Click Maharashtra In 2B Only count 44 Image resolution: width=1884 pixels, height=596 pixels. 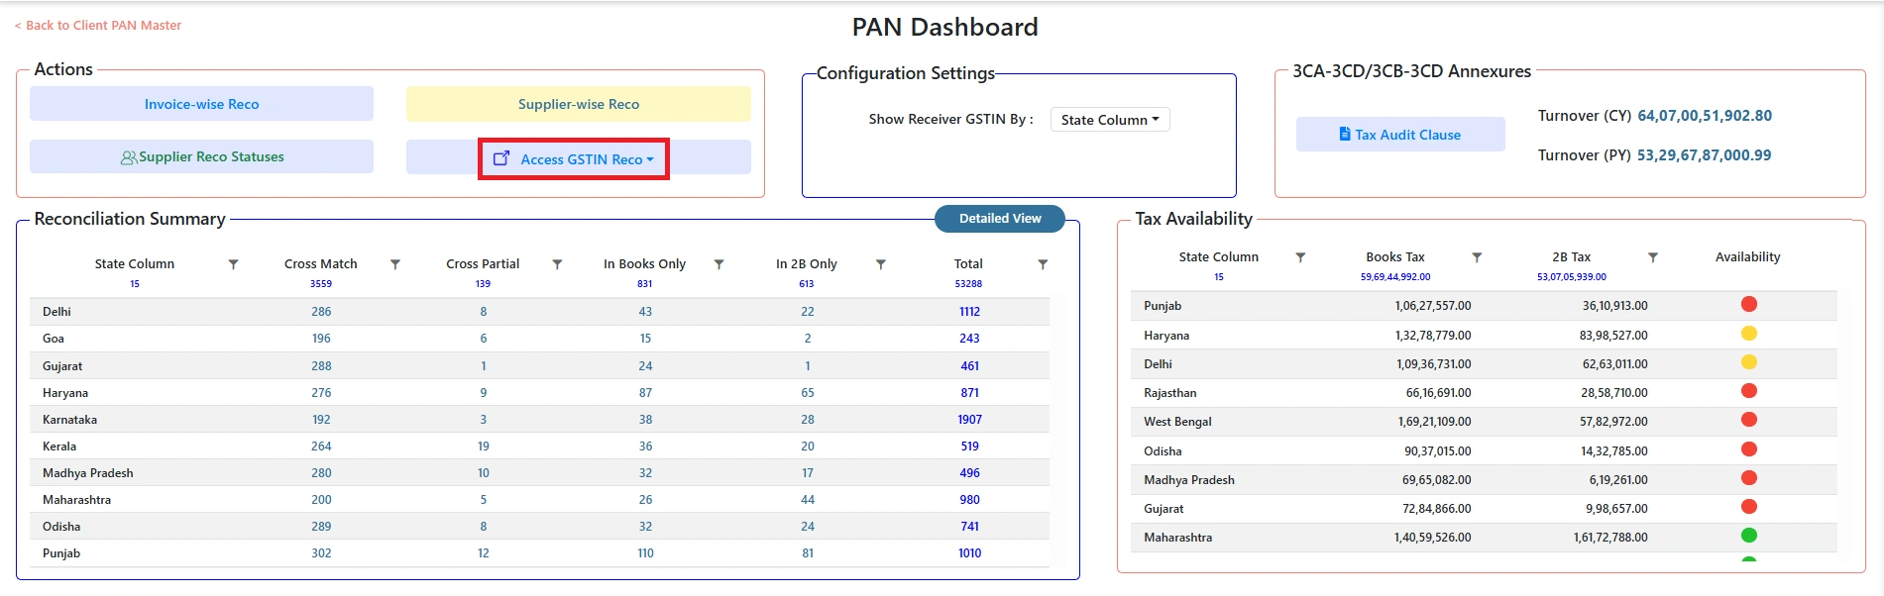[x=808, y=500]
